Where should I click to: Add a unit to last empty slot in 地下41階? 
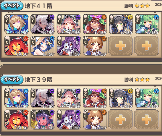[147, 46]
